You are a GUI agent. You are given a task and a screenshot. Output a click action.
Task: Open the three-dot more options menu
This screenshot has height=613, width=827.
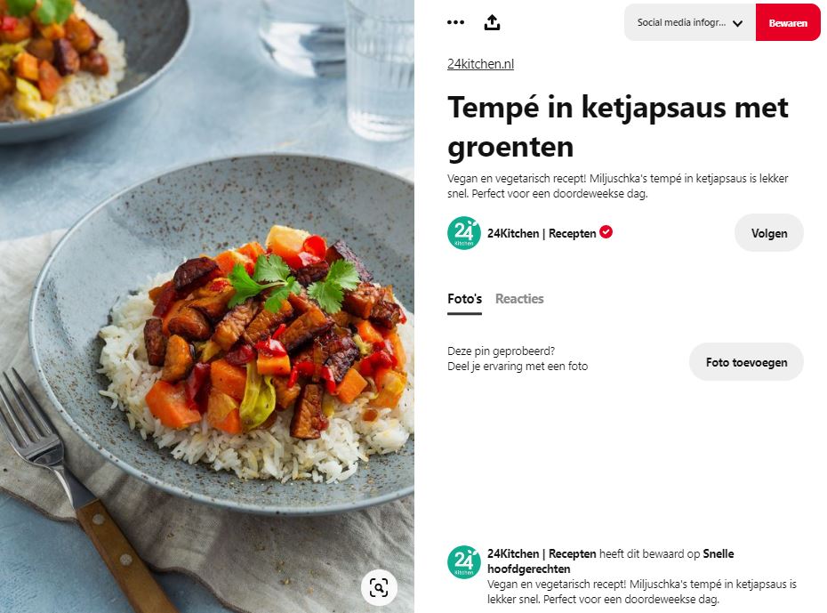coord(455,22)
